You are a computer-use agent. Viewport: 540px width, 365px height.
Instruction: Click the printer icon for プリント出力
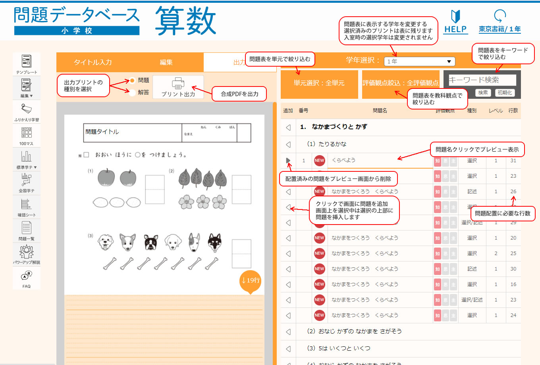tap(178, 83)
